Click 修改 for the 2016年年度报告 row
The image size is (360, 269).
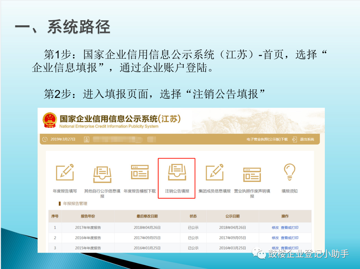pyautogui.click(x=275, y=238)
